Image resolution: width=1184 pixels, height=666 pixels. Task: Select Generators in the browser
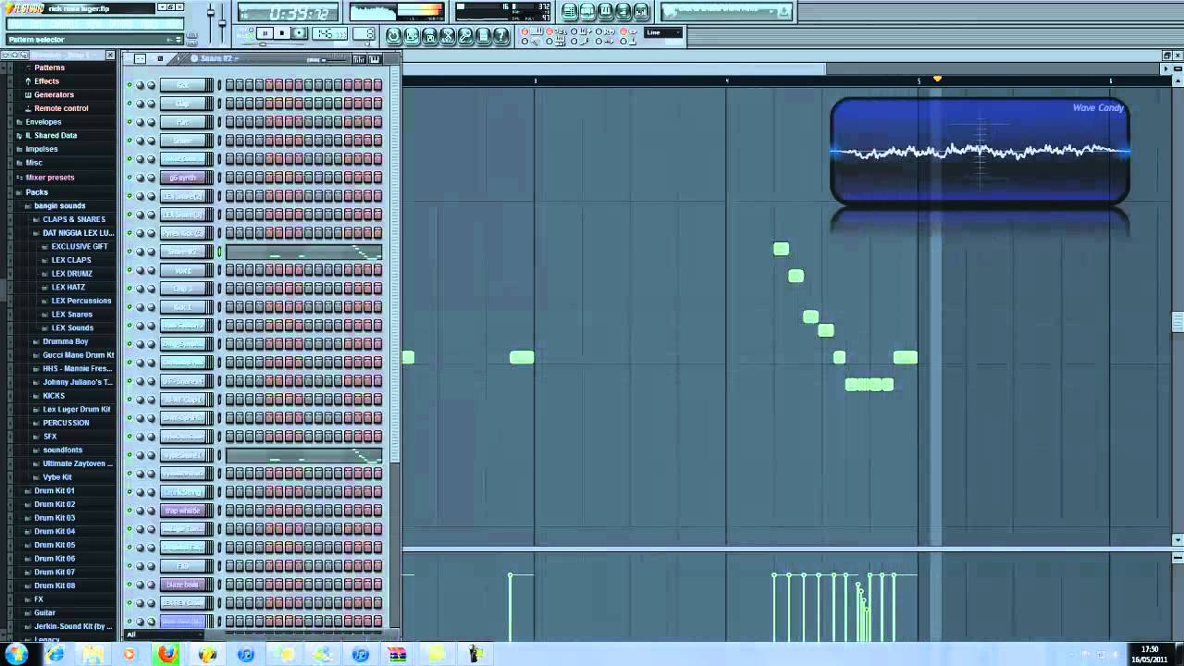pos(54,94)
